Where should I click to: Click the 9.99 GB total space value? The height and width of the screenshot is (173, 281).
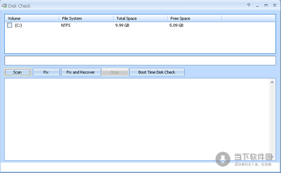(122, 25)
